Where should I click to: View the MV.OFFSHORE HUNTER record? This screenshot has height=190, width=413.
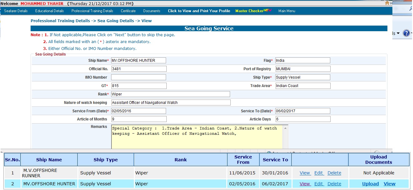[305, 184]
